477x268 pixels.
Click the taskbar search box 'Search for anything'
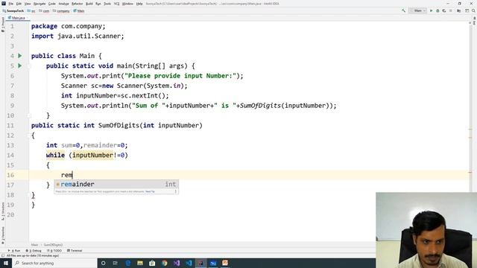click(x=54, y=263)
